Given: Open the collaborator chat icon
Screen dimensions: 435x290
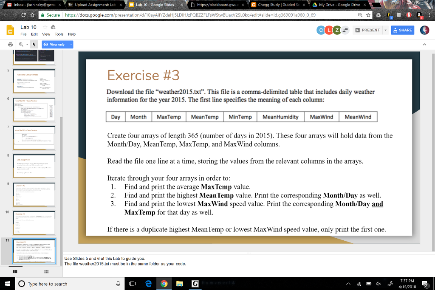Looking at the screenshot, I should [x=345, y=30].
